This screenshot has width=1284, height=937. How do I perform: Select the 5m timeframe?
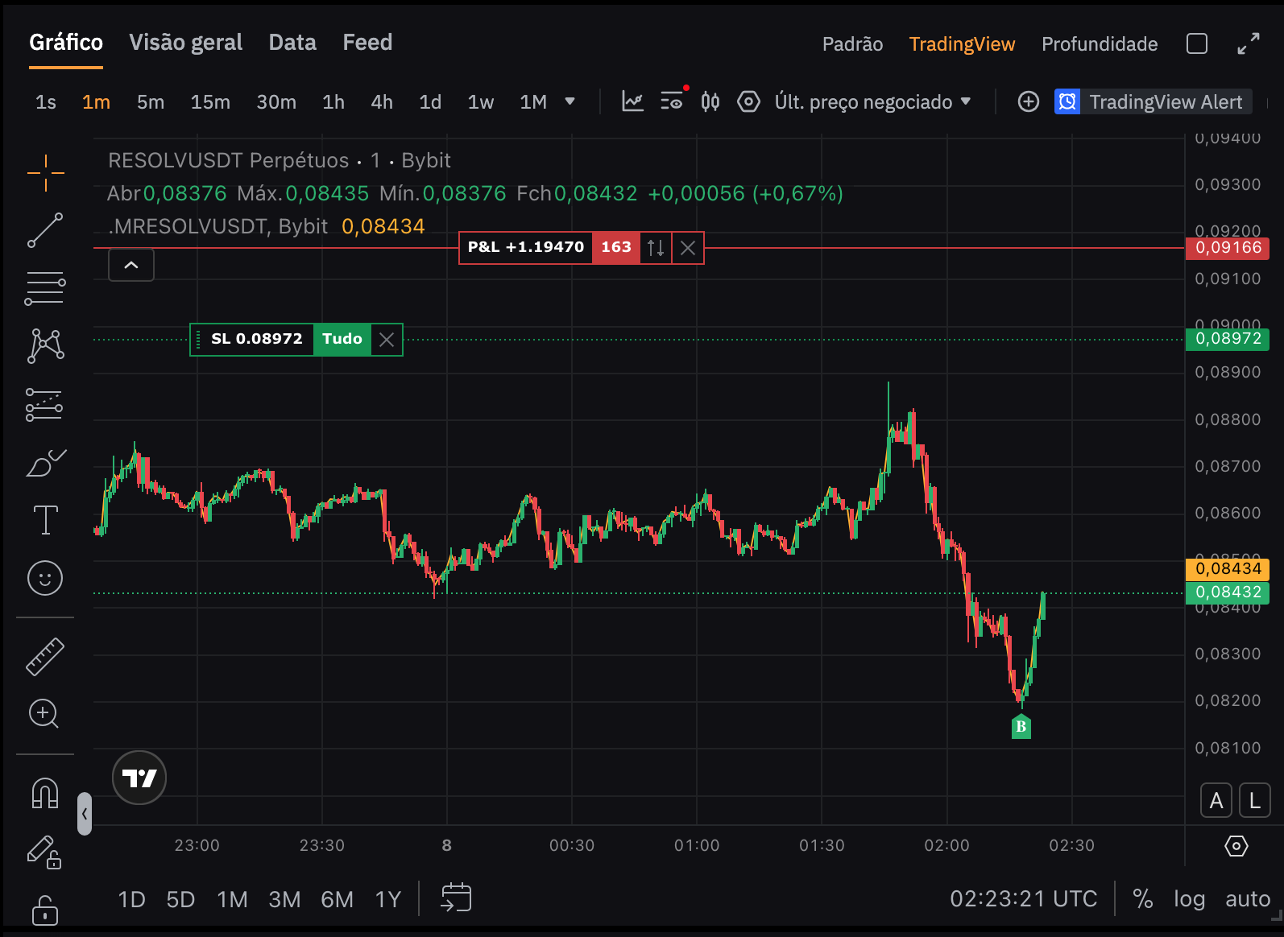pos(151,102)
